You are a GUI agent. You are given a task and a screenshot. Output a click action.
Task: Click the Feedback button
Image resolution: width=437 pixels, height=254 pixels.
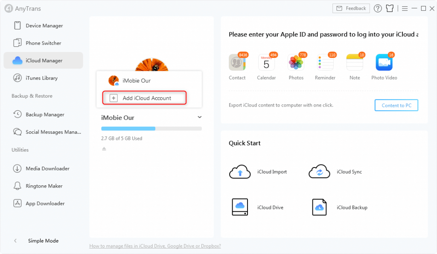351,9
